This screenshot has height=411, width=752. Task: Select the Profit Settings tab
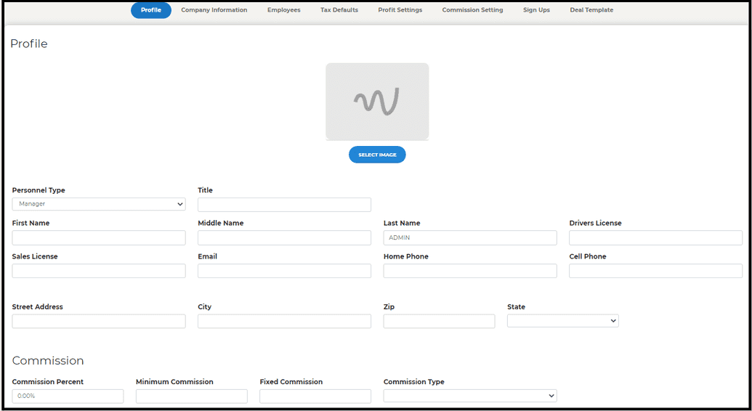pyautogui.click(x=400, y=10)
